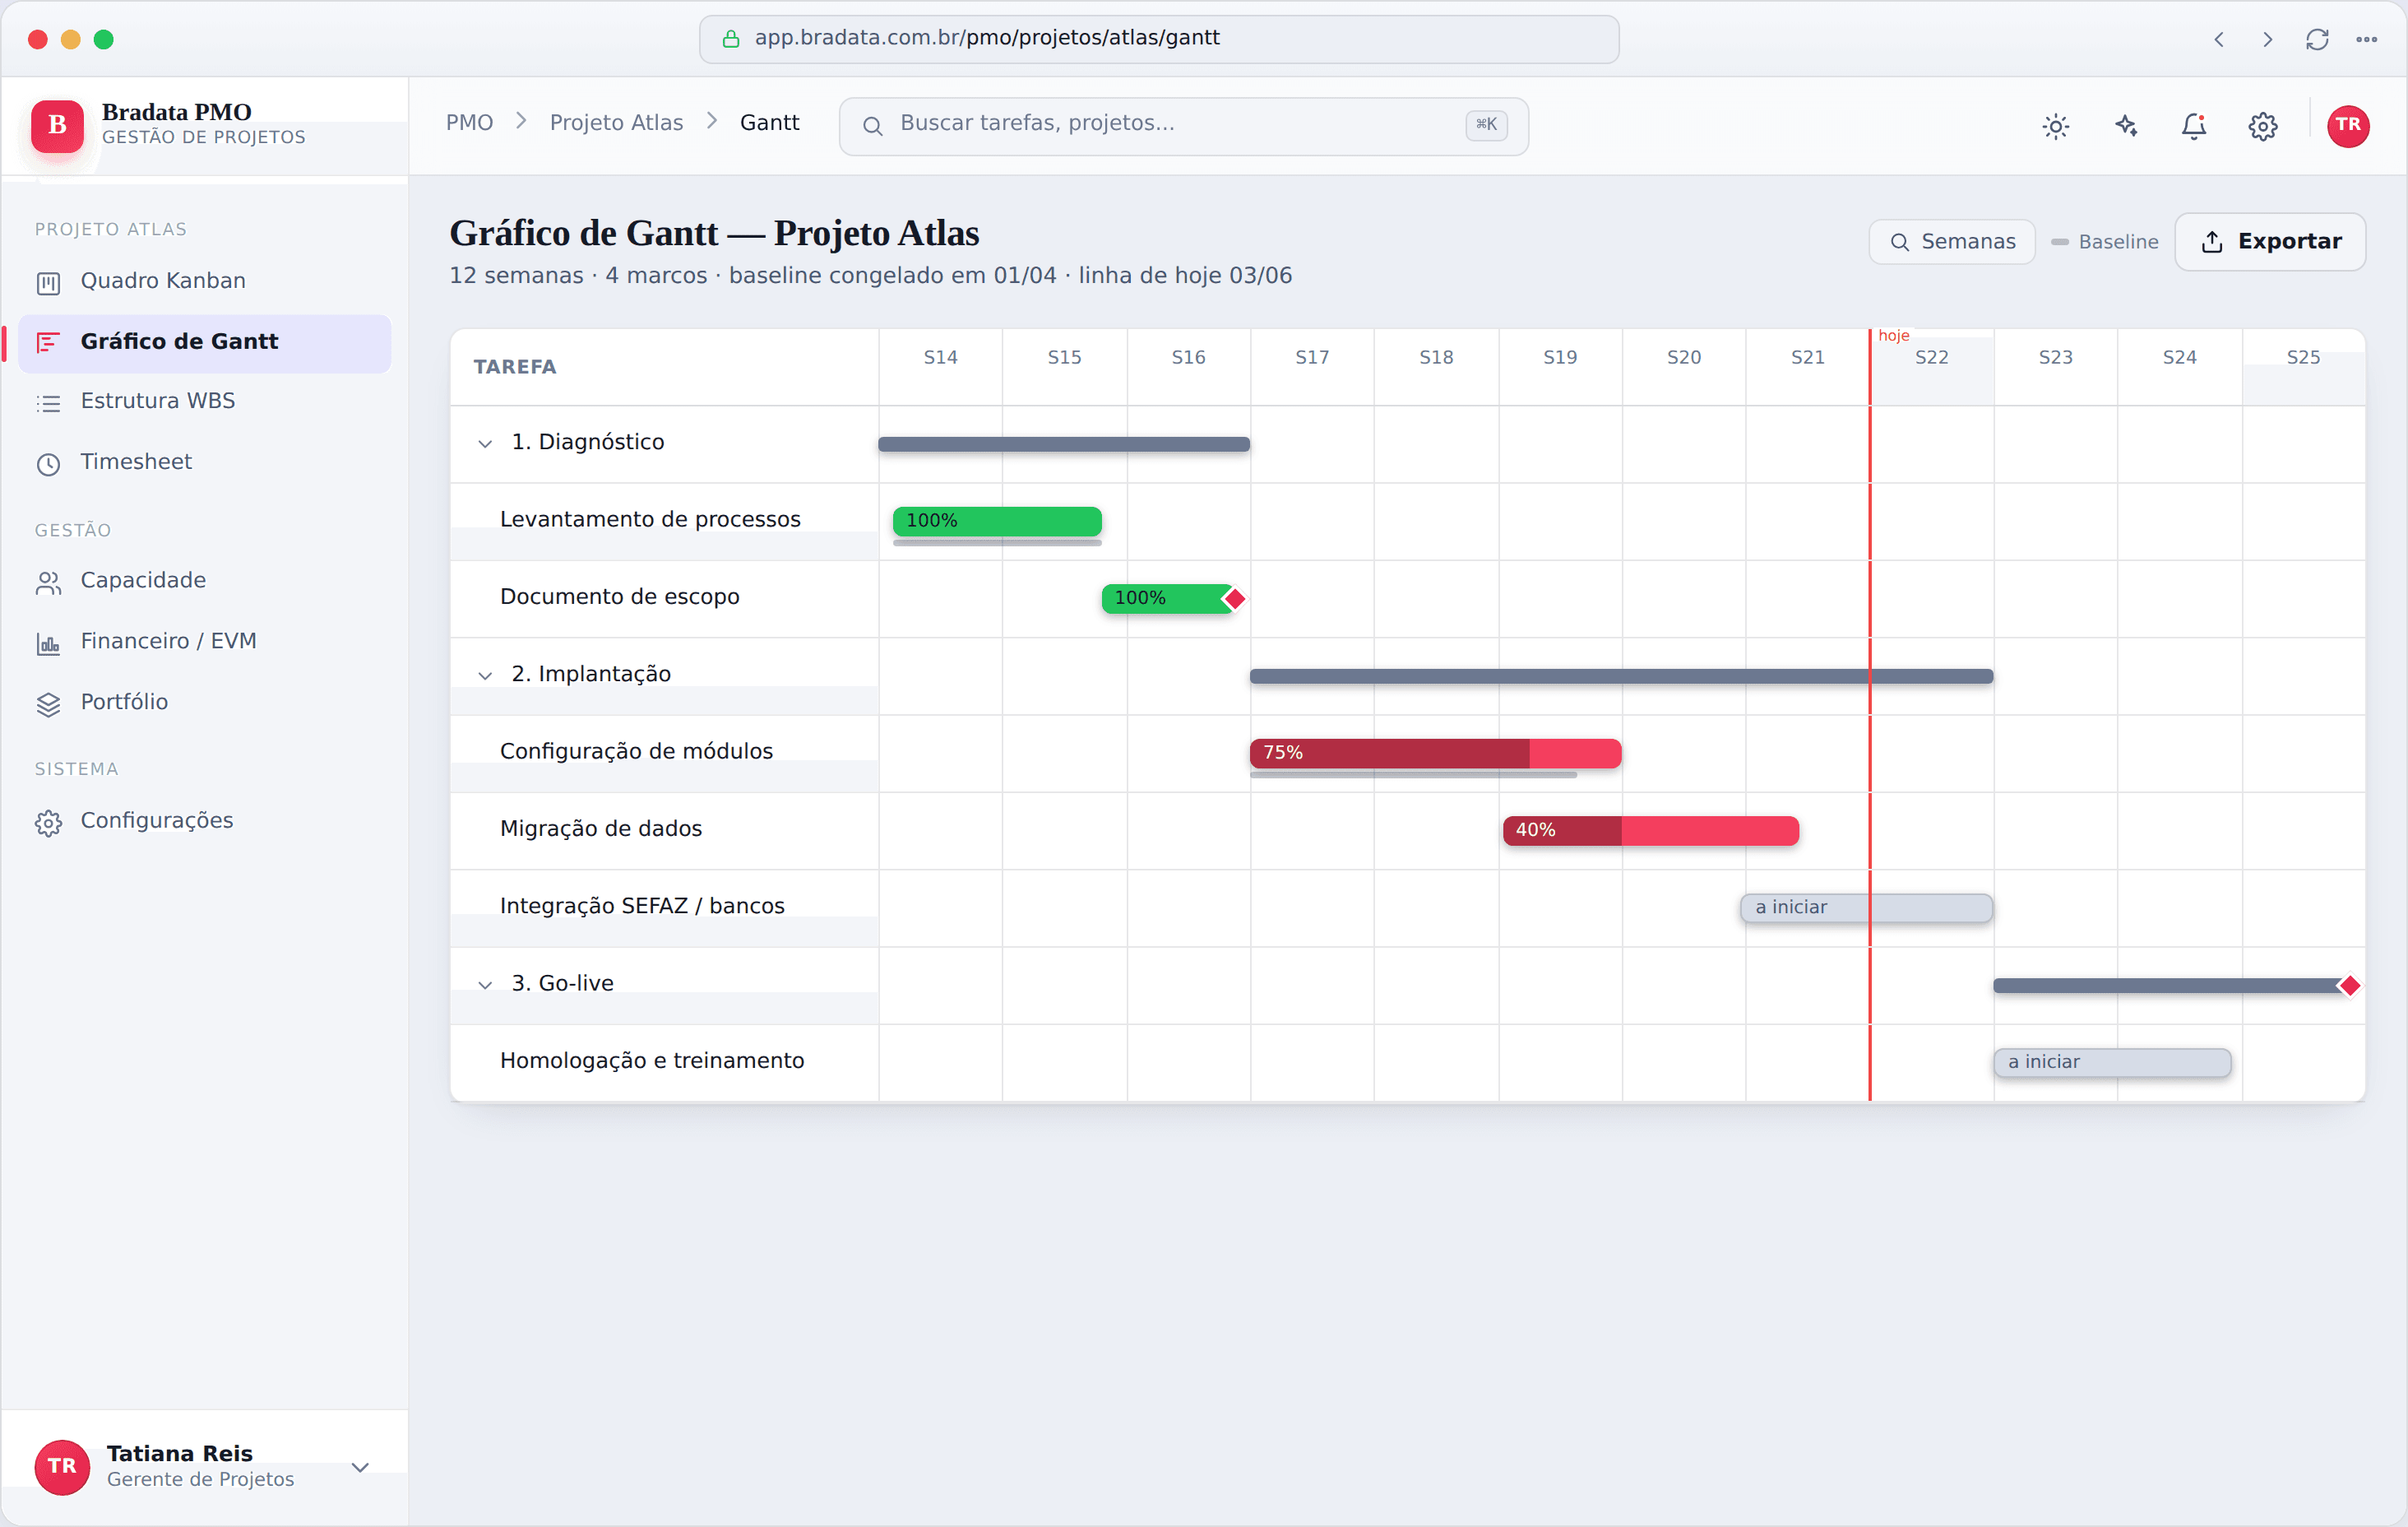Click the Semanas zoom button

point(1952,242)
